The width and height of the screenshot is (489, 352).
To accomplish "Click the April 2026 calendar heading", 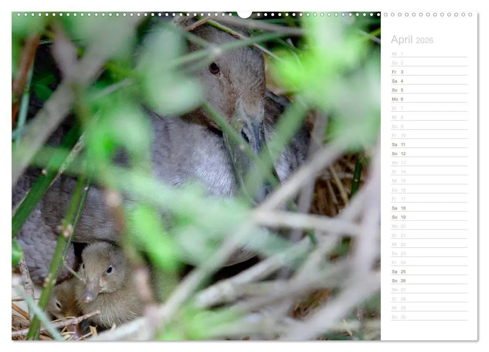I will (x=412, y=40).
